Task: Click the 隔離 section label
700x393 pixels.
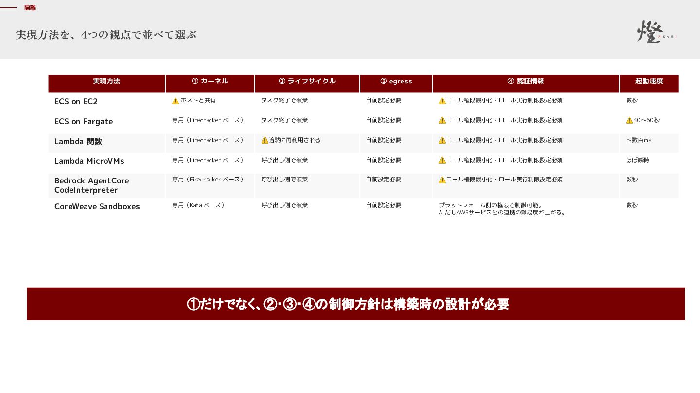Action: point(30,8)
